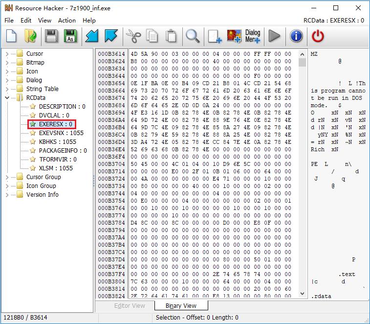Viewport: 370px width, 324px height.
Task: Open the View menu
Action: (45, 21)
